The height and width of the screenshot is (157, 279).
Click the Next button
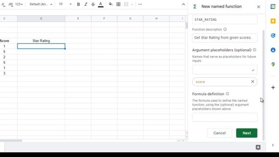247,133
